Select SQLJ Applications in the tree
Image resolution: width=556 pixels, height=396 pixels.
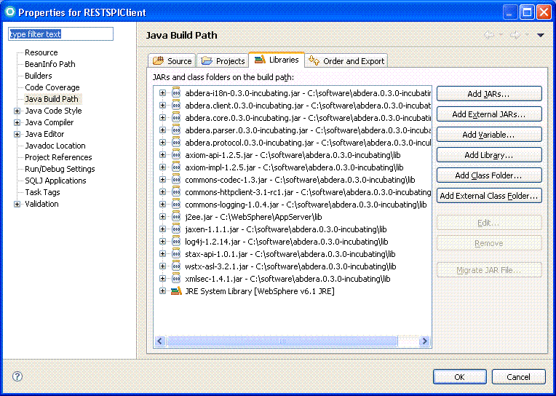(x=55, y=181)
